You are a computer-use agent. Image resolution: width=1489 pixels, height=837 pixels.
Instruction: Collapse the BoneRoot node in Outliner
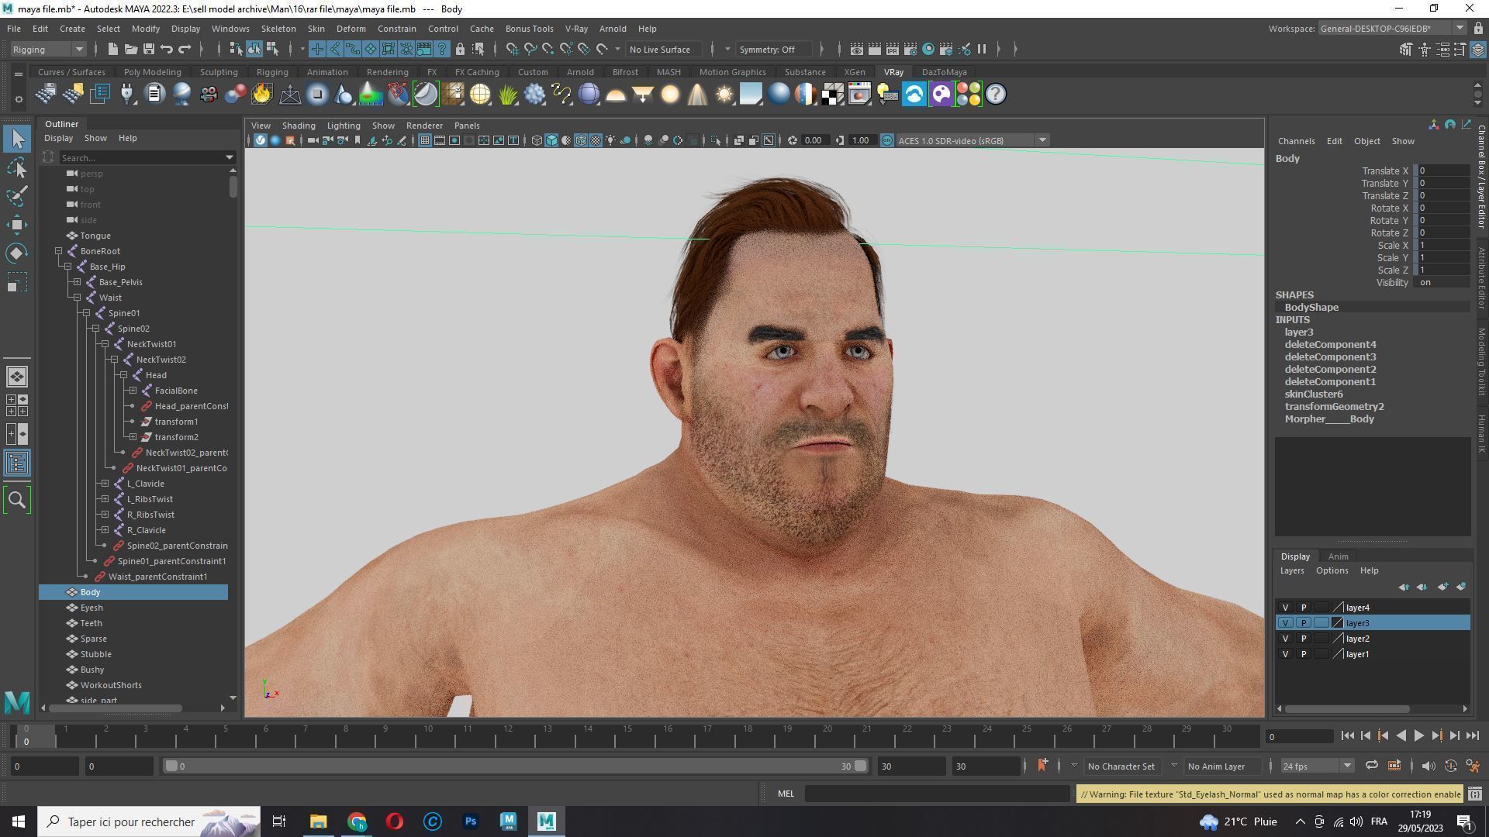[59, 251]
